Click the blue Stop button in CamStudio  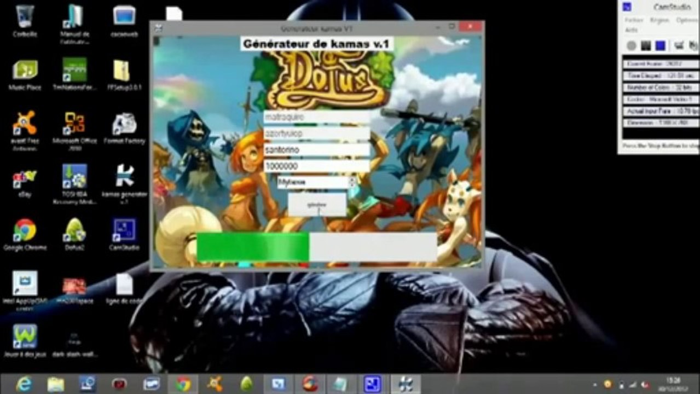pyautogui.click(x=661, y=46)
